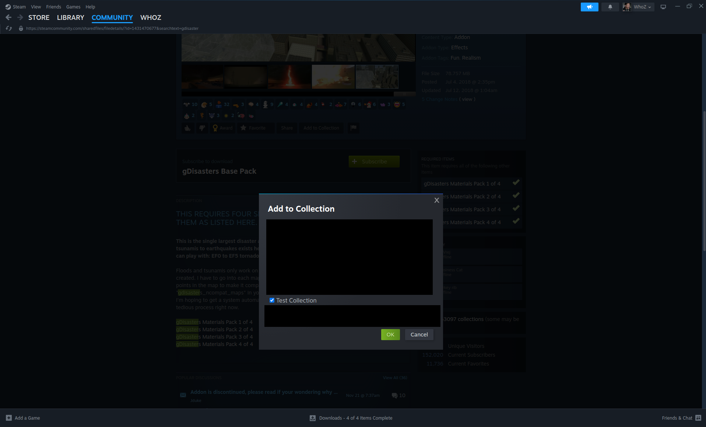Click the report flag icon
The image size is (706, 427).
(353, 128)
